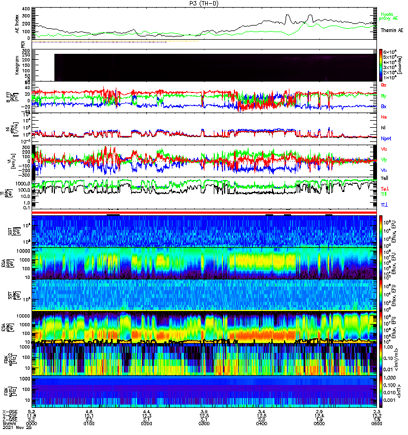Click the "400" tick on the AE Index axis
This screenshot has width=408, height=435.
click(27, 9)
